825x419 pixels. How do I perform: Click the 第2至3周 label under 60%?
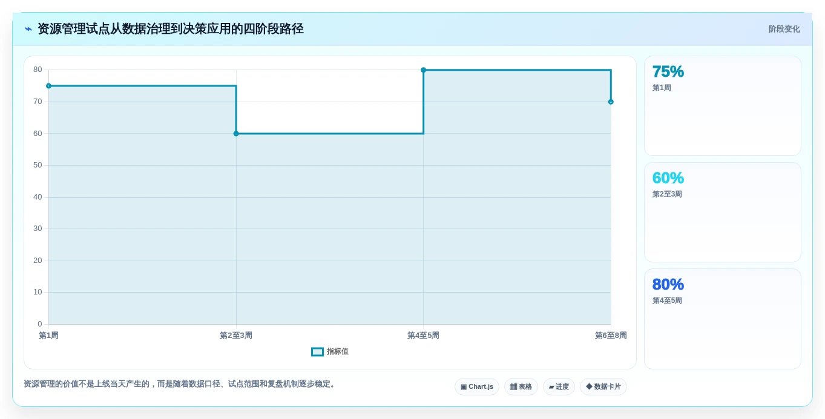point(667,195)
